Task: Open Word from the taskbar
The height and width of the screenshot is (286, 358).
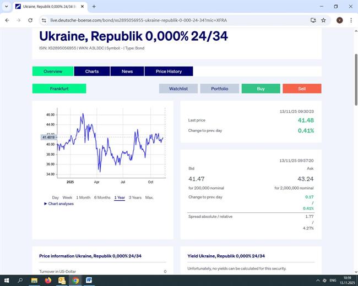Action: coord(89,280)
